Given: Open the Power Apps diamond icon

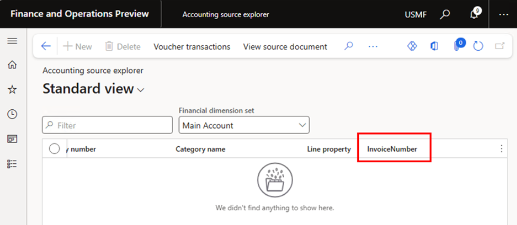Looking at the screenshot, I should (x=412, y=46).
